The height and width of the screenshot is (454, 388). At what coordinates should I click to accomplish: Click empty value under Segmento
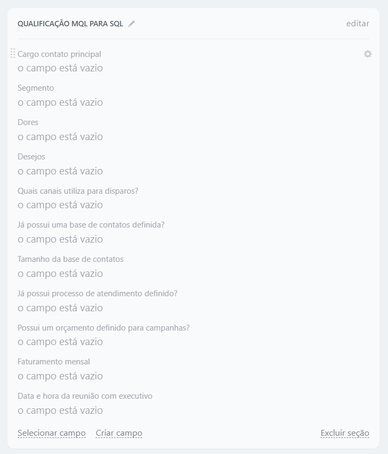[60, 102]
